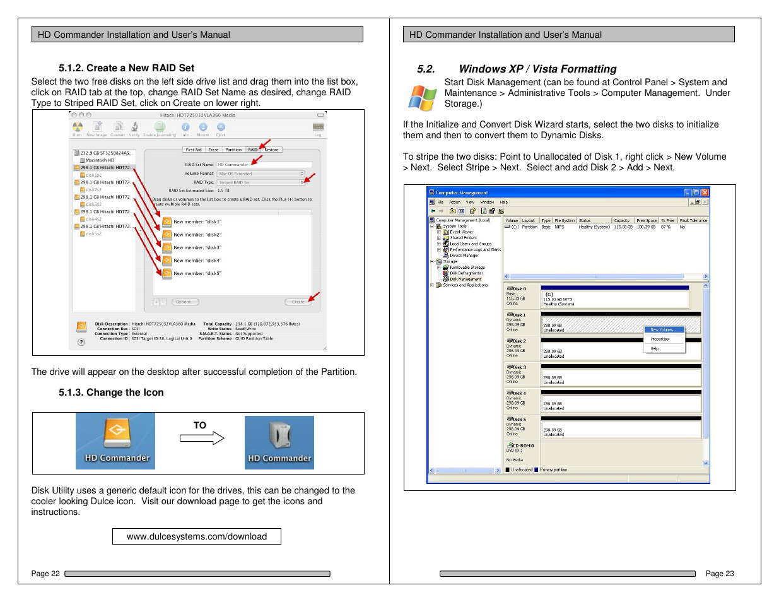Click the Up one level folder icon
This screenshot has height=602, width=779.
click(452, 211)
